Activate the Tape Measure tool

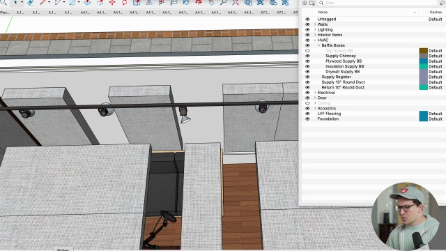click(161, 3)
